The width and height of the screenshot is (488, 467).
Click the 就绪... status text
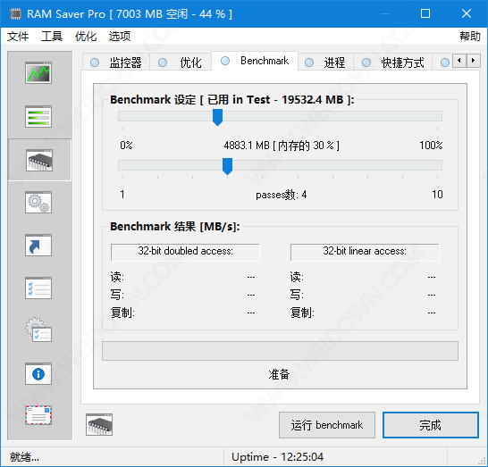pos(24,457)
